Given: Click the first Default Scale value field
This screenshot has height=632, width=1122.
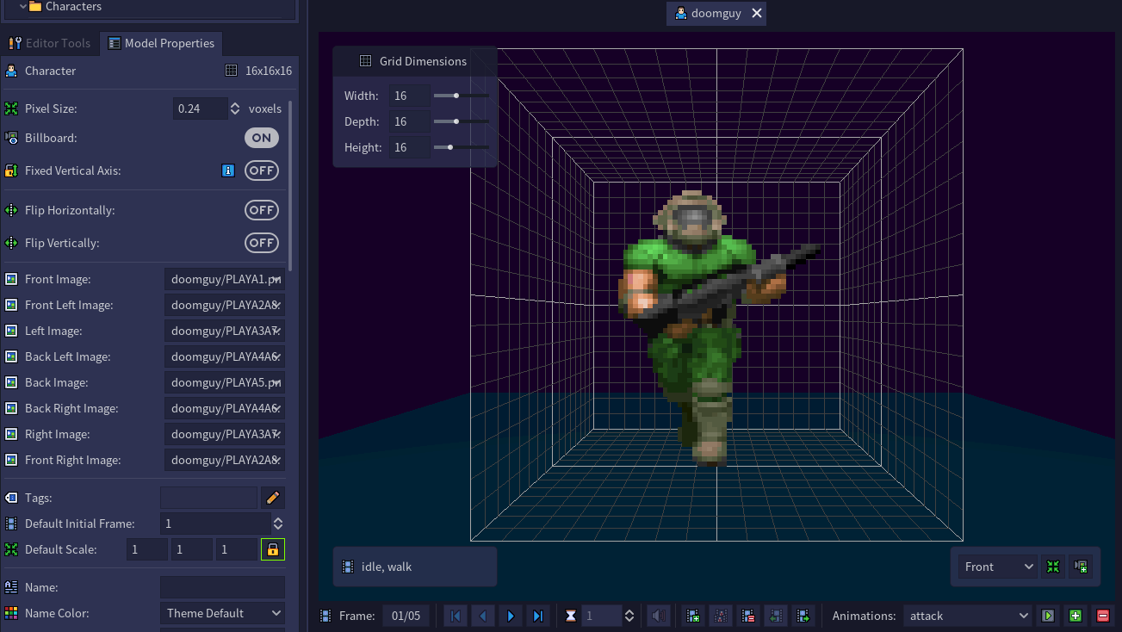Looking at the screenshot, I should [147, 549].
